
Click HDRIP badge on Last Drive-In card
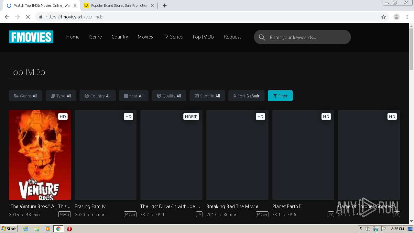pos(191,116)
